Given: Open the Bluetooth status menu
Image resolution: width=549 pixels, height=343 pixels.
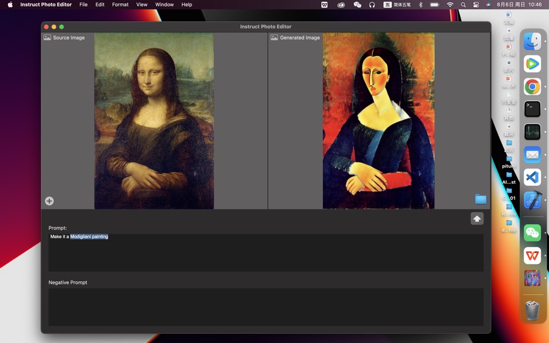Looking at the screenshot, I should click(421, 5).
